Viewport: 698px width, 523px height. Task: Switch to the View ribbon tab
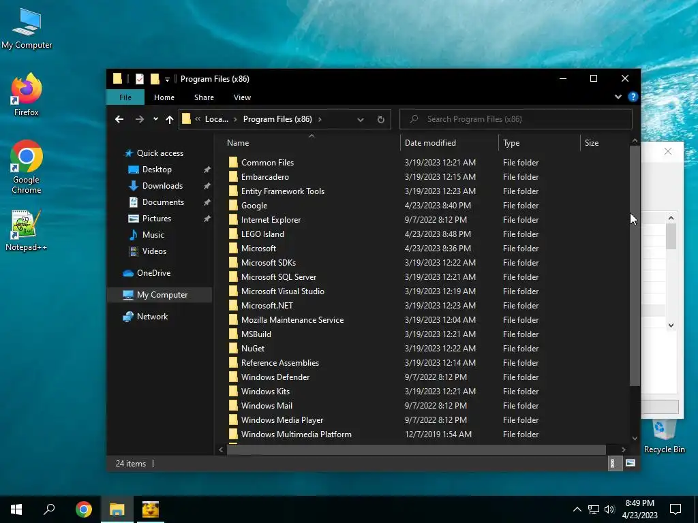point(242,97)
